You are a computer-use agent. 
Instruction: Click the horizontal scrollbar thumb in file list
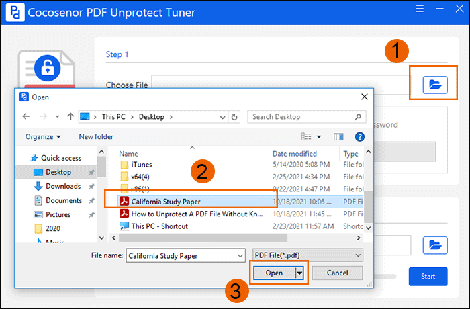tap(203, 238)
